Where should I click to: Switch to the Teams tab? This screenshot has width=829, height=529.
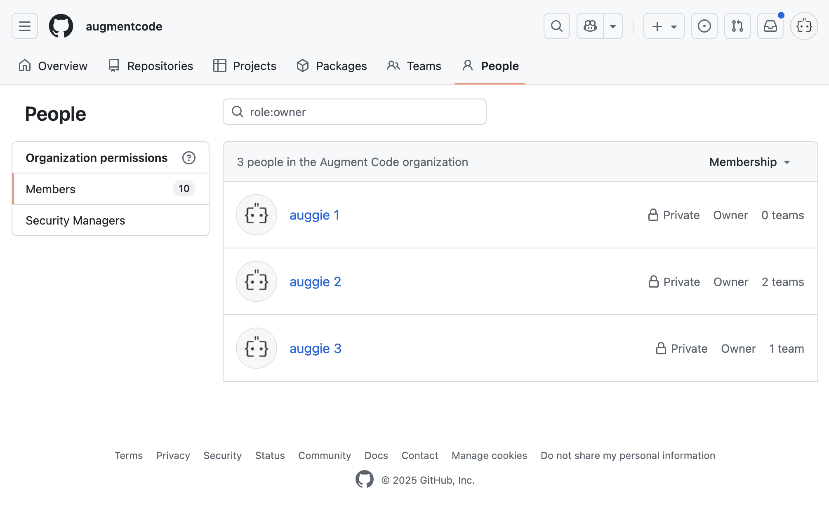pyautogui.click(x=414, y=66)
